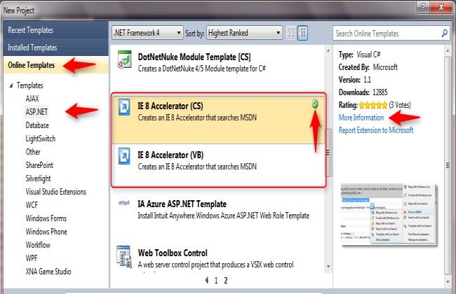The image size is (456, 294).
Task: Click details pane scroll down arrow
Action: (x=448, y=281)
